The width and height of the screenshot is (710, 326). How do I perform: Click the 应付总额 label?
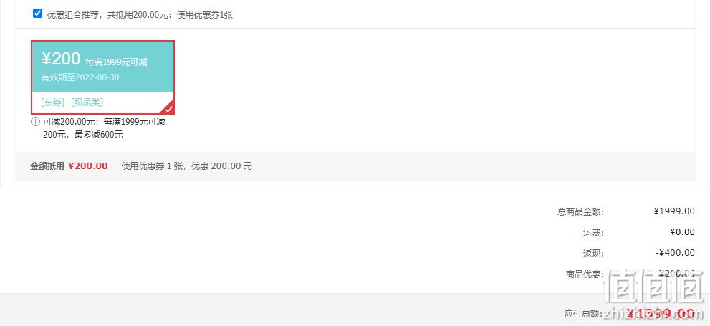584,314
